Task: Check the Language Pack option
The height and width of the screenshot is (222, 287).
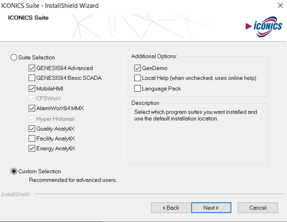Action: click(x=138, y=89)
